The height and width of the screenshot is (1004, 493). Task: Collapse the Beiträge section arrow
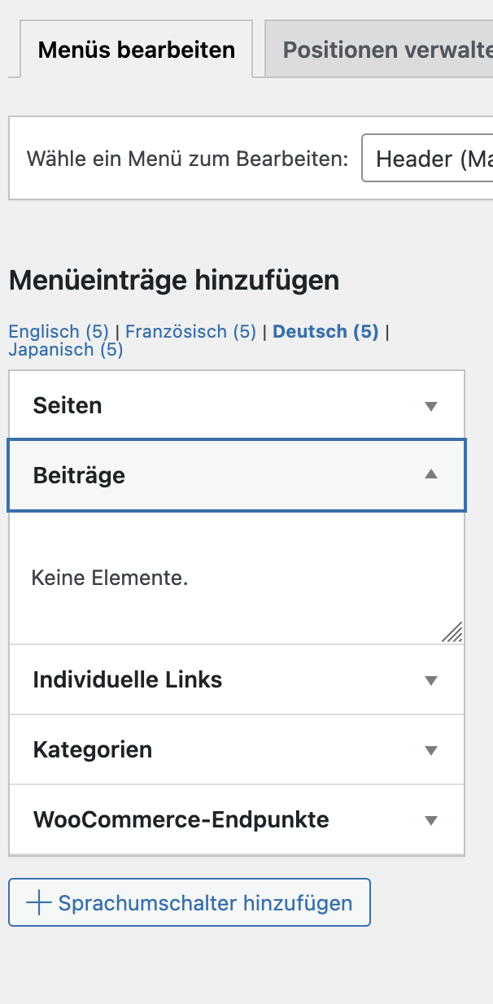[x=431, y=474]
